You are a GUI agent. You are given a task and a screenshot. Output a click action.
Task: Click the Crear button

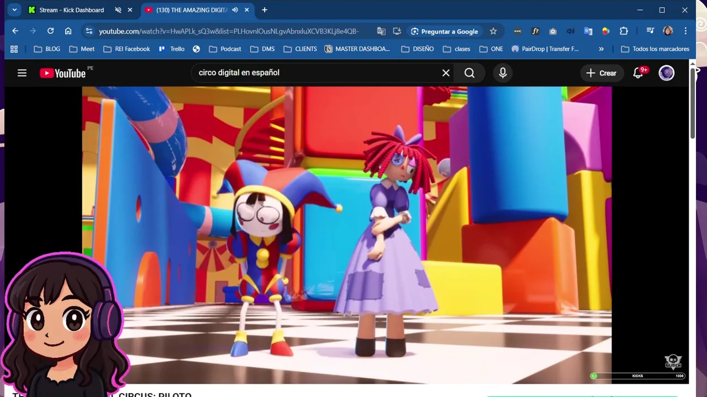click(601, 73)
